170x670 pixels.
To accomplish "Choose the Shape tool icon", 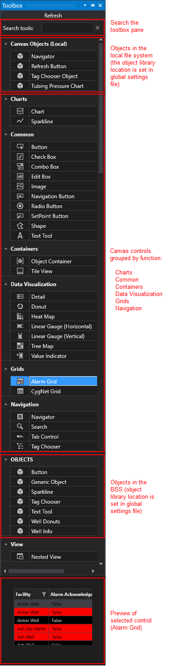I will (20, 226).
